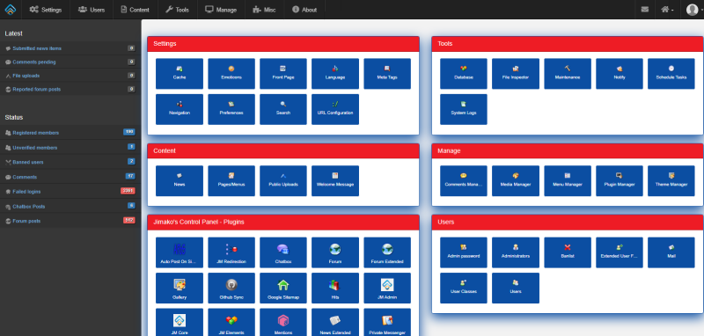Open the Google Sitemap plugin tile
This screenshot has height=336, width=704.
283,288
